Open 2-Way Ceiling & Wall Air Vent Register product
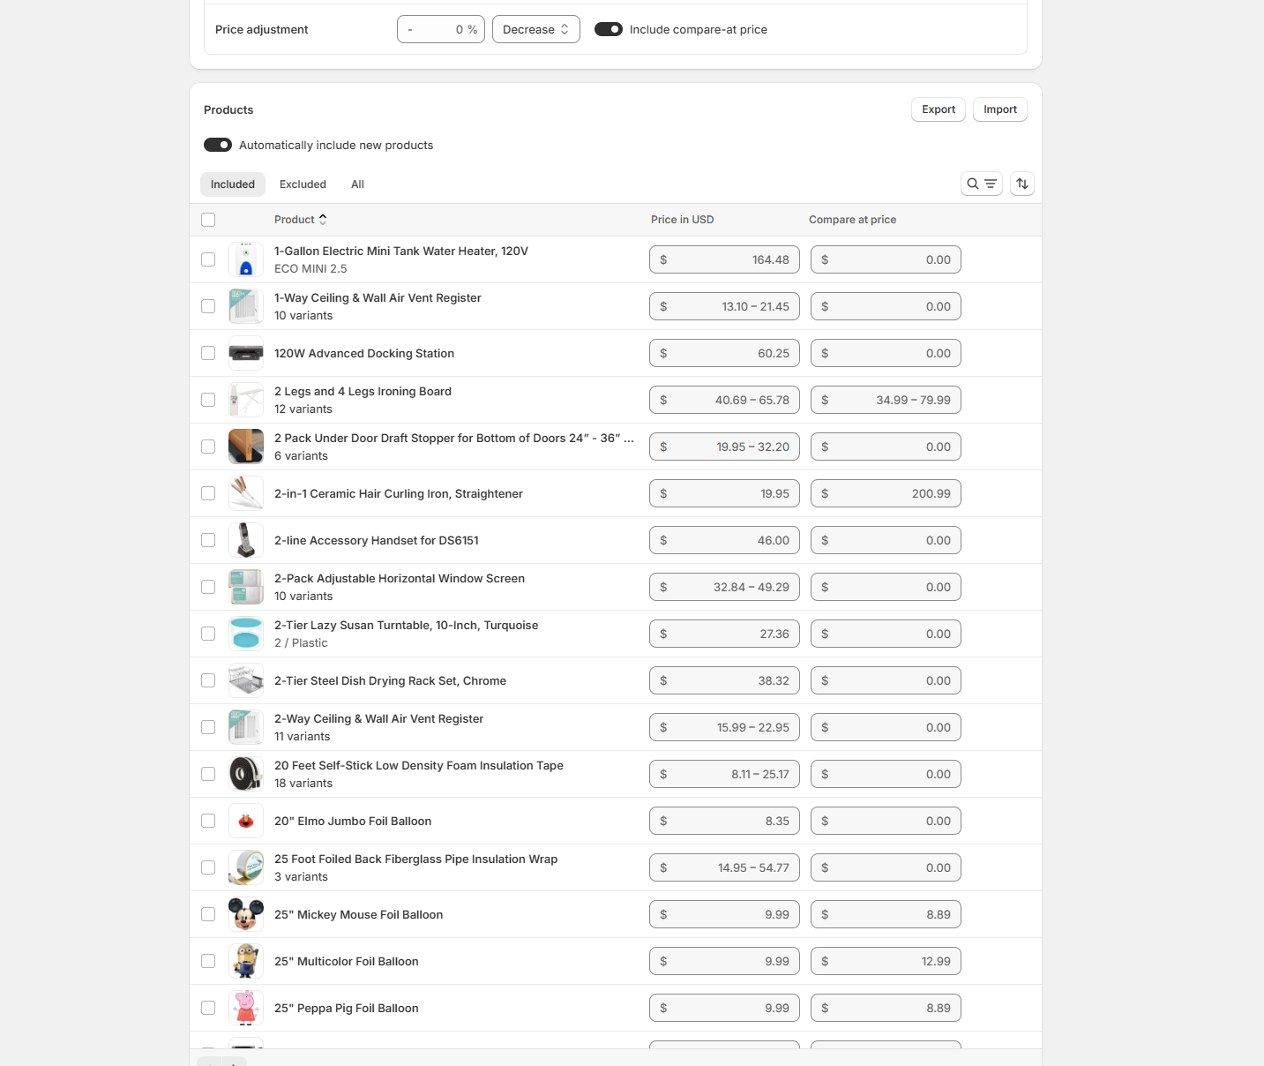 [378, 719]
